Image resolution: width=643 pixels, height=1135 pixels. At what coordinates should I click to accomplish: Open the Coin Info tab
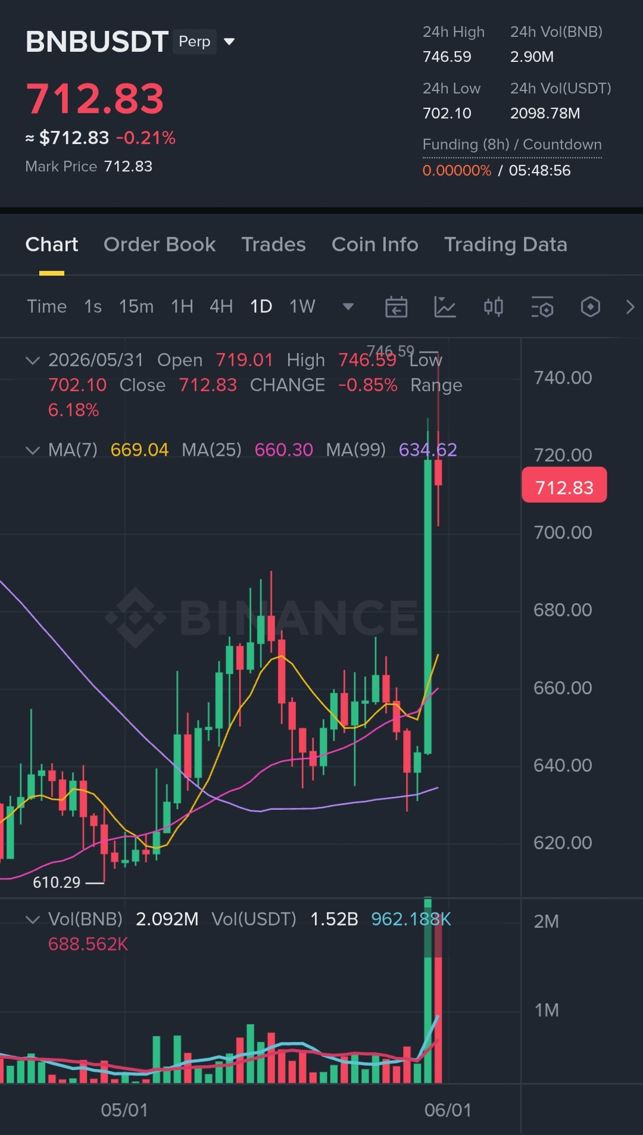[375, 245]
